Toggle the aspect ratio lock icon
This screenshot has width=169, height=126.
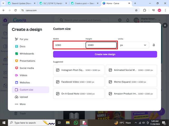[x=154, y=45]
